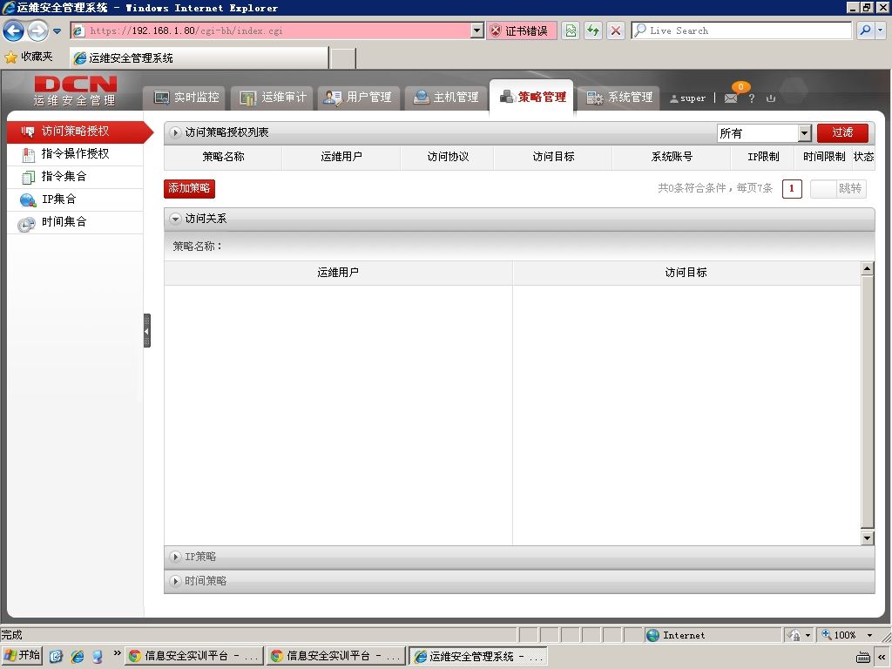The height and width of the screenshot is (669, 892).
Task: Click the compatibility view icon
Action: point(571,30)
